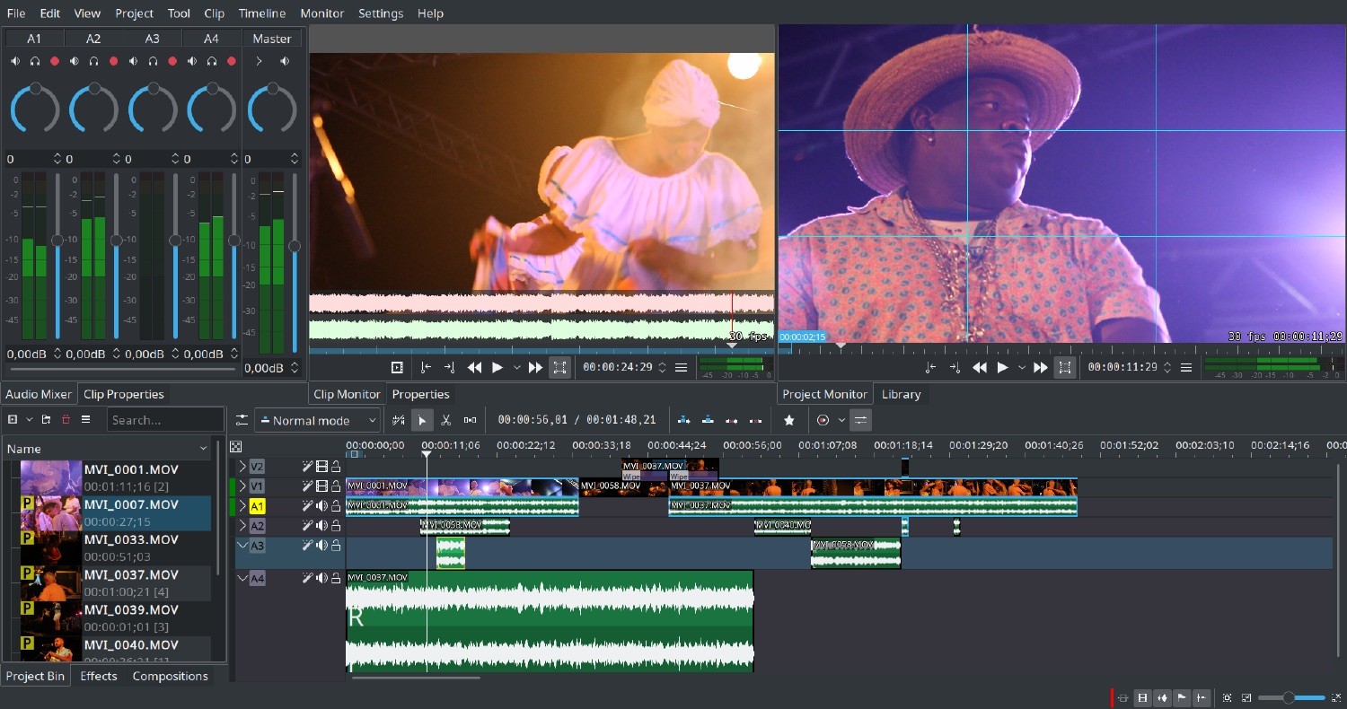This screenshot has height=709, width=1347.
Task: Adjust the timeline zoom slider
Action: (x=1289, y=697)
